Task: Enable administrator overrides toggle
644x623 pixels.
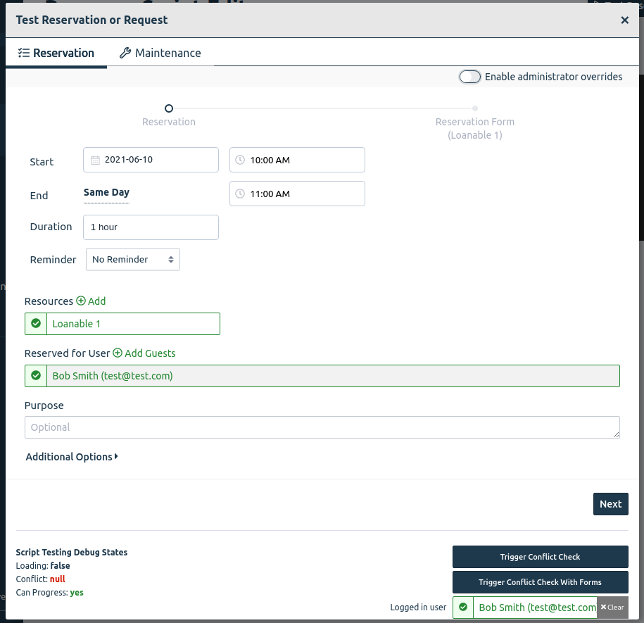Action: pyautogui.click(x=470, y=77)
